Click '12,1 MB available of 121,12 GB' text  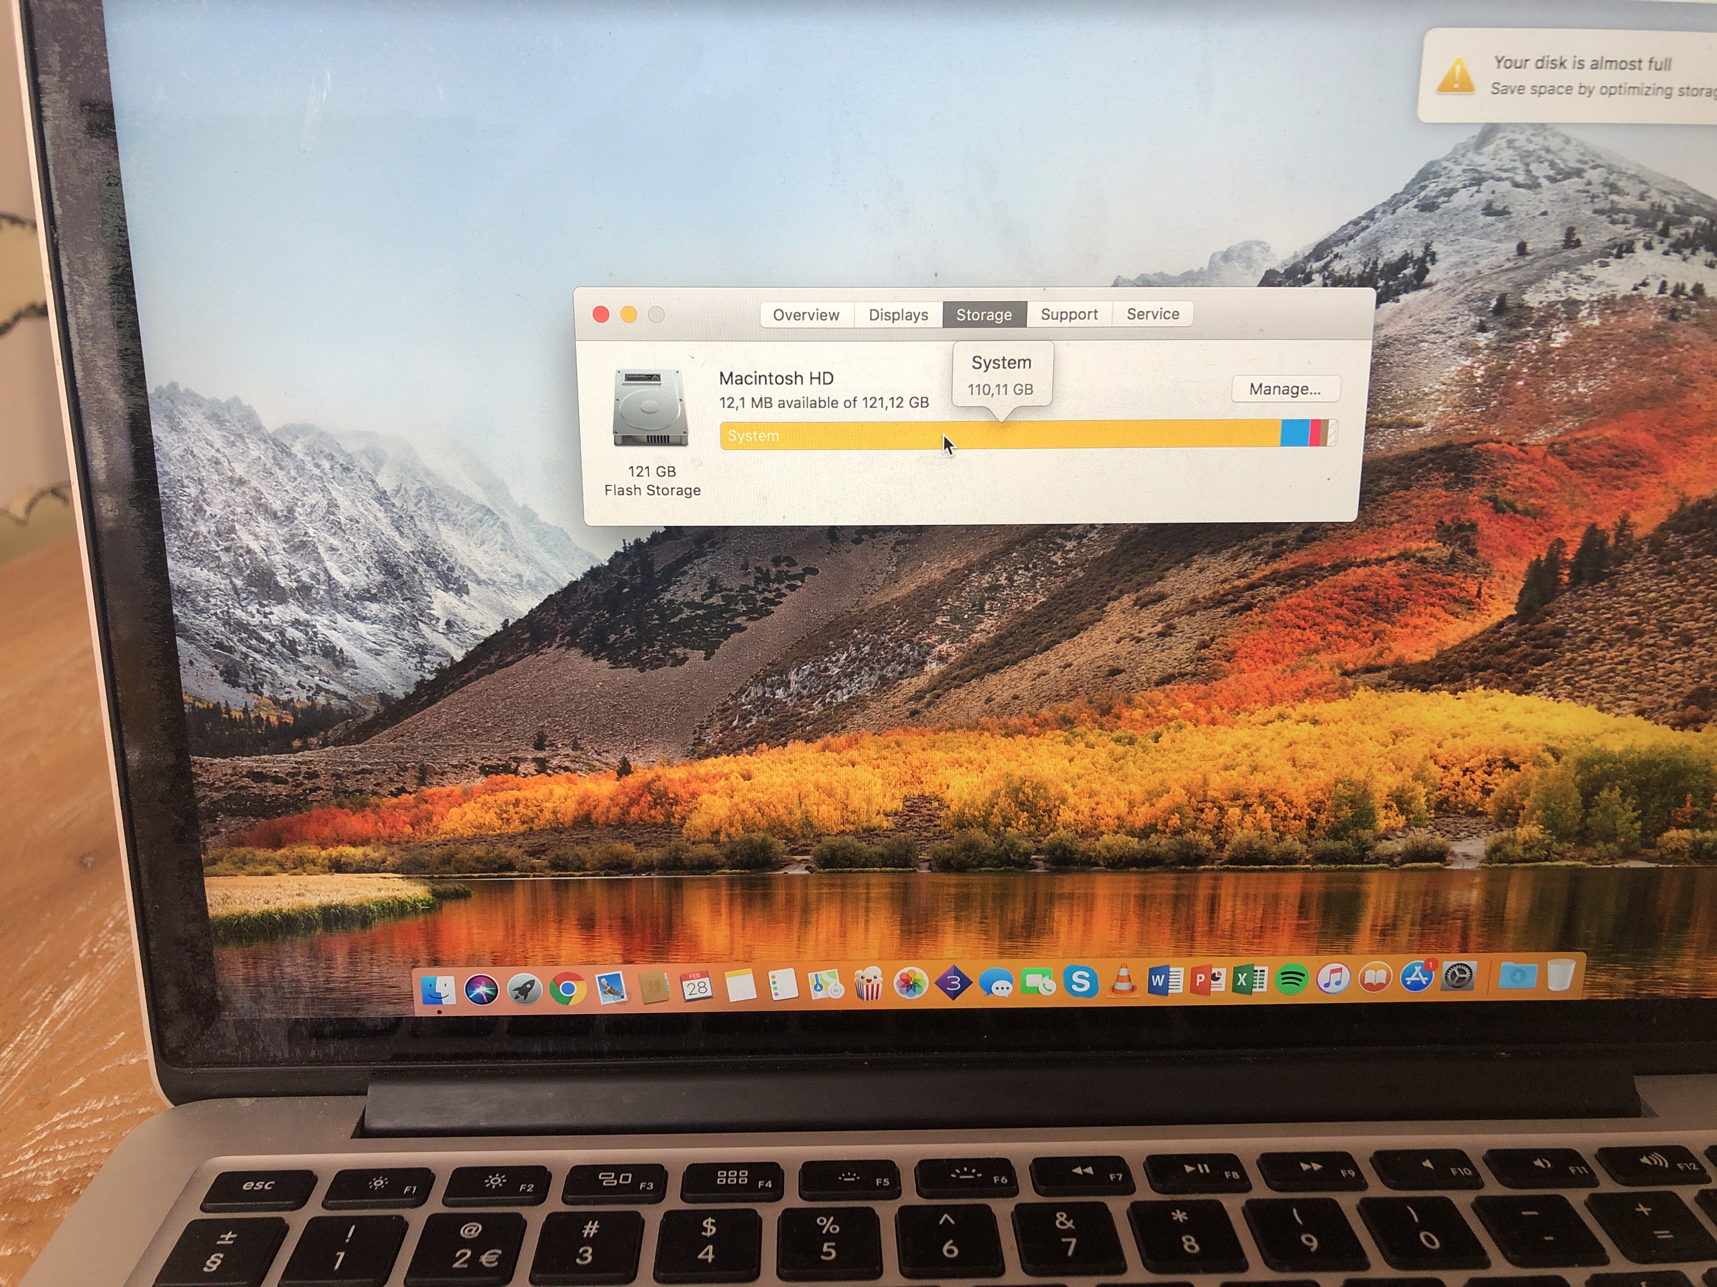824,403
